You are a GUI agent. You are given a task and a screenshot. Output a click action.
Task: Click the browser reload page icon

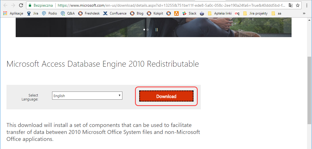[21, 5]
